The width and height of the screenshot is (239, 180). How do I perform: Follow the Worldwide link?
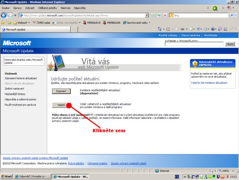pos(211,35)
